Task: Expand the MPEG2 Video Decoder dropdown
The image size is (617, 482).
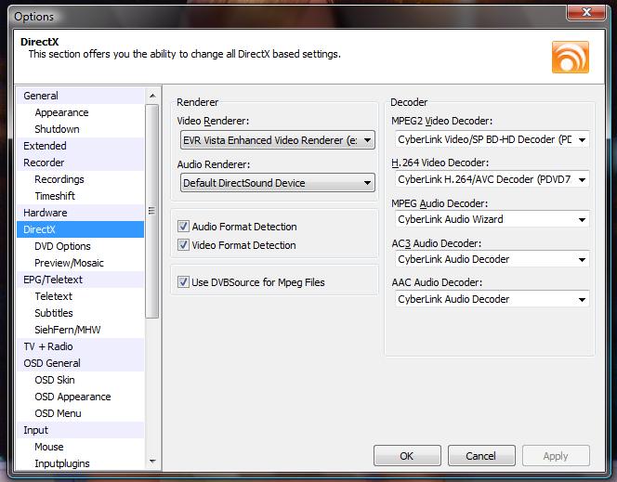Action: coord(492,139)
